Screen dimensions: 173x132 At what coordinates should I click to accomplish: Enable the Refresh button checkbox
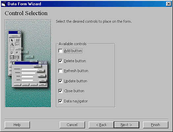click(60, 71)
